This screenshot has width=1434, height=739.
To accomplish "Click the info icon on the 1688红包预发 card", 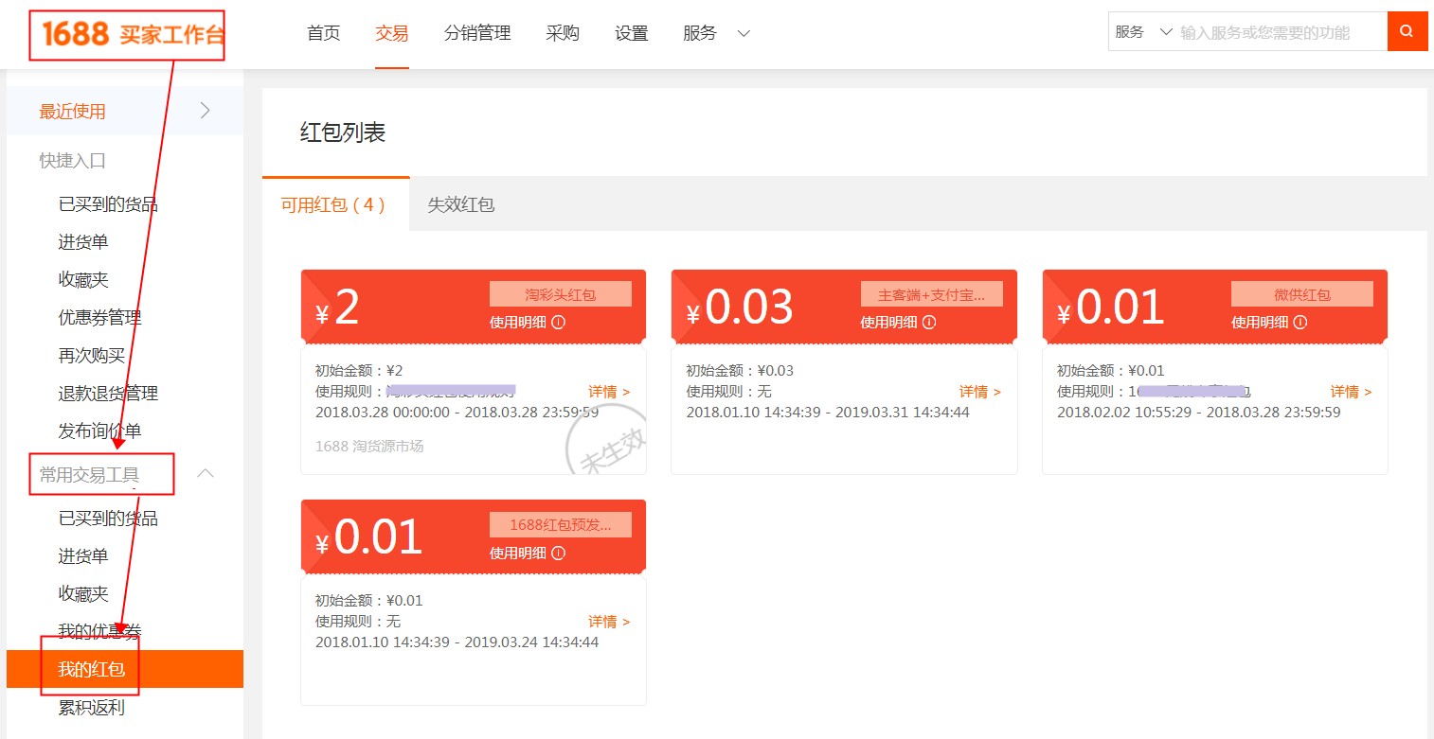I will point(558,553).
